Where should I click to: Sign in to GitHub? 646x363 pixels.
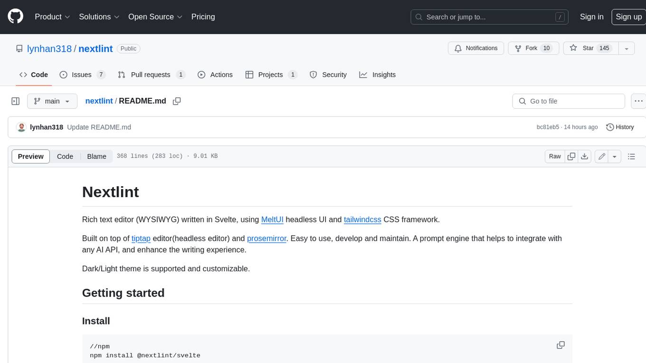tap(591, 17)
